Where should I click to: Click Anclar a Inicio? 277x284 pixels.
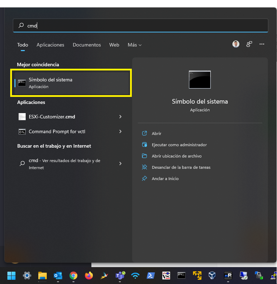[165, 179]
